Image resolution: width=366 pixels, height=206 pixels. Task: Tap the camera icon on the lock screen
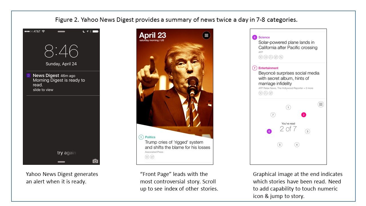click(x=96, y=161)
